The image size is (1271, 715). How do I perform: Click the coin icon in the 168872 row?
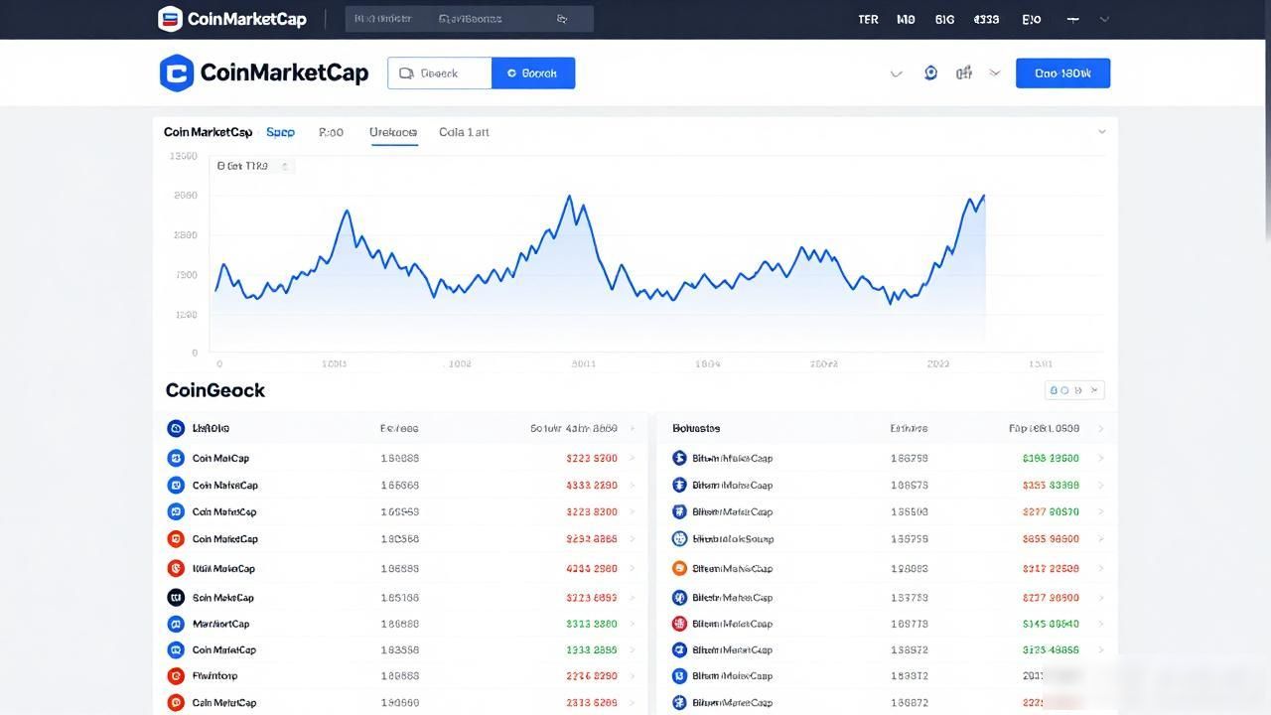(x=679, y=703)
